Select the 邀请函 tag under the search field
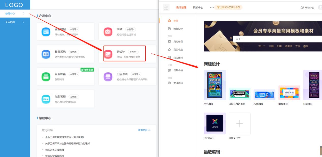Screen dimensions: 322x157 [288, 46]
